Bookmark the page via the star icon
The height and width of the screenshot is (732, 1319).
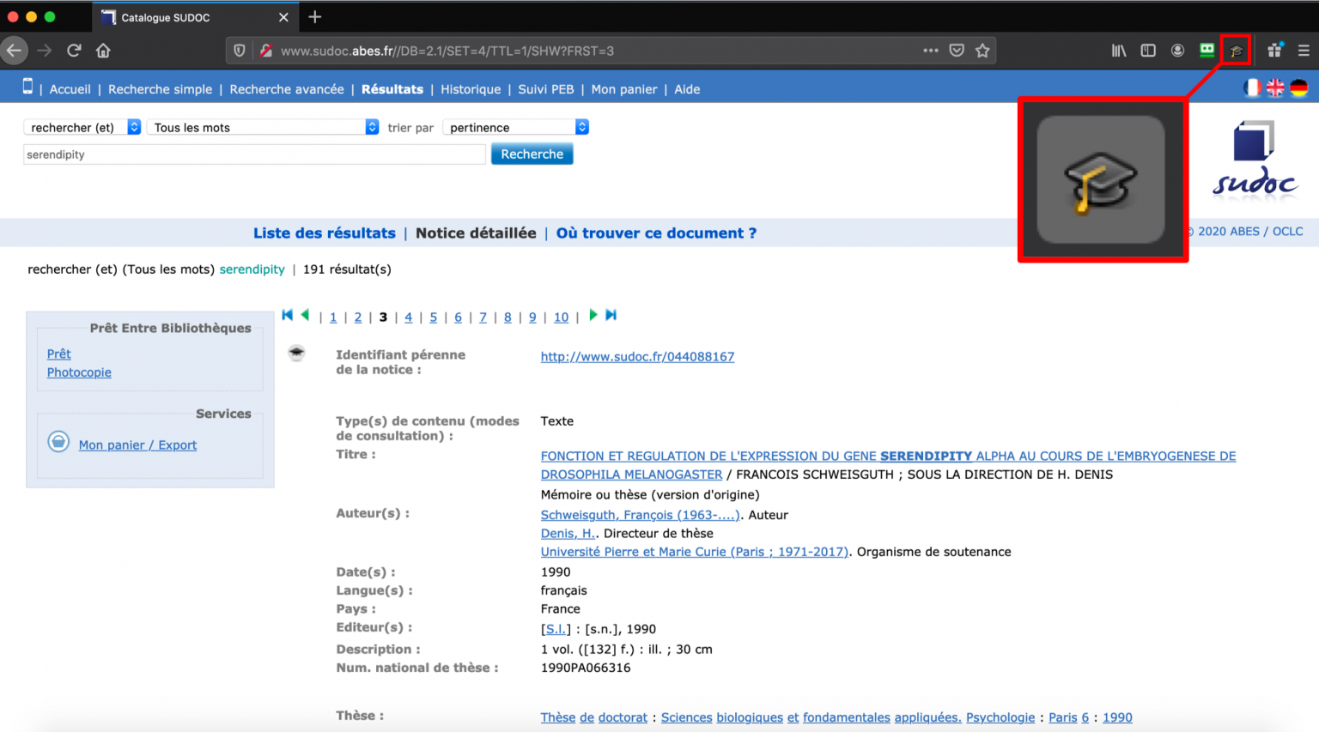pyautogui.click(x=982, y=50)
